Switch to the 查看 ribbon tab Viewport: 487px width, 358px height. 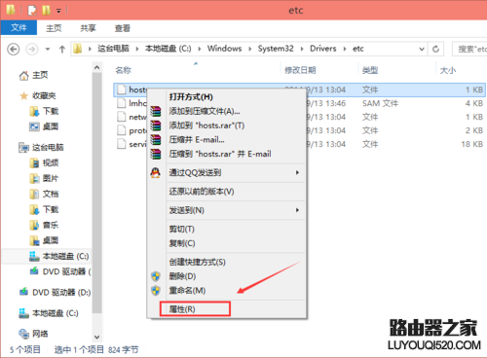(123, 28)
